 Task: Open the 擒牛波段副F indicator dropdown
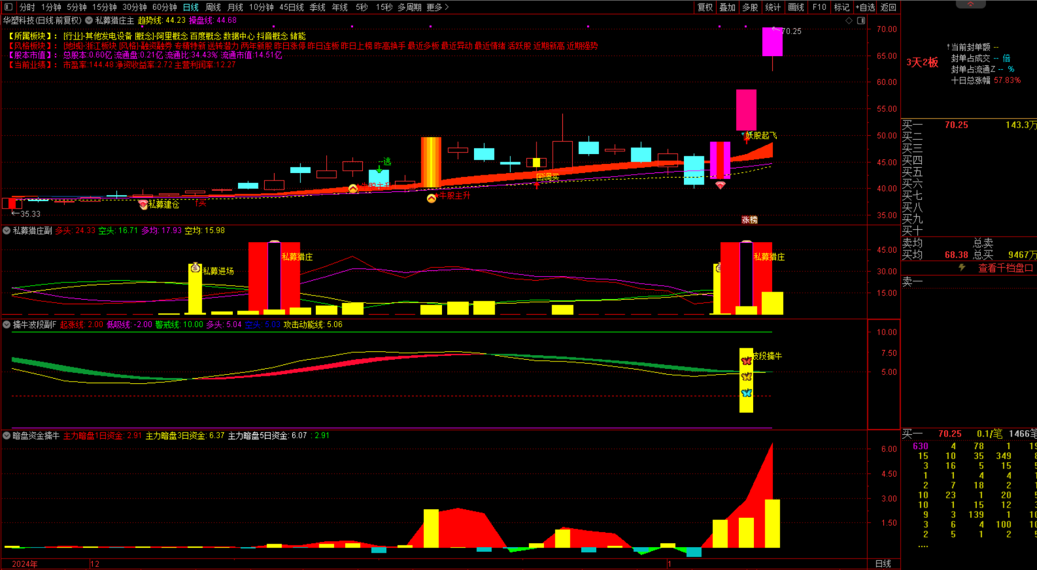tap(6, 325)
